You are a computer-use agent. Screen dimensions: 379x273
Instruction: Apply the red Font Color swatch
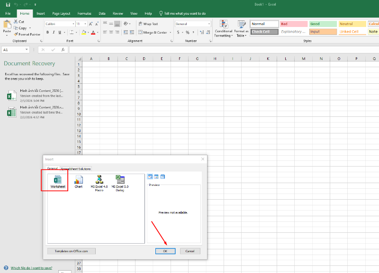93,32
